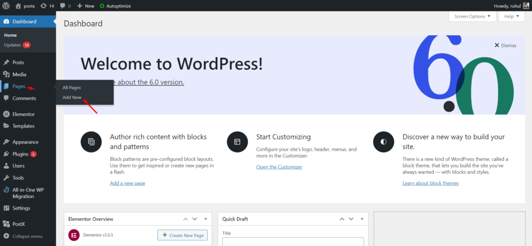Click the Tools wrench icon
Screen dimensions: 532x246
(x=6, y=178)
